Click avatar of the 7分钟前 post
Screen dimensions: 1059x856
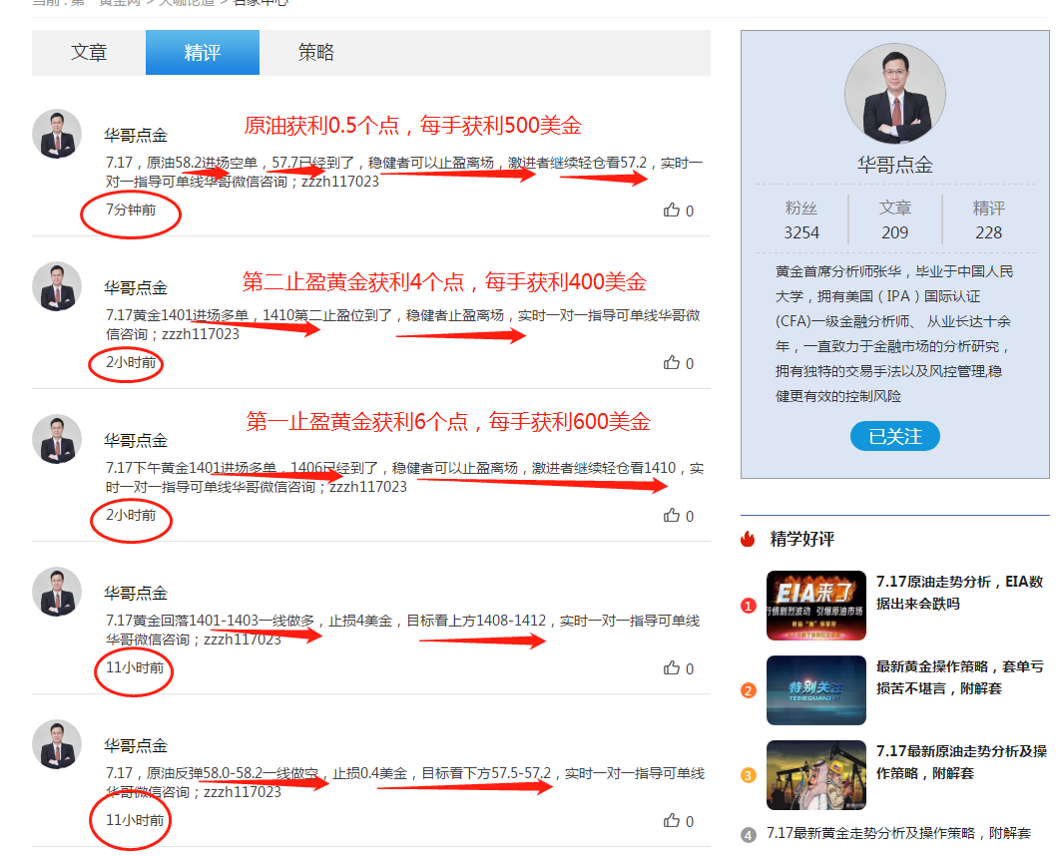pos(57,134)
